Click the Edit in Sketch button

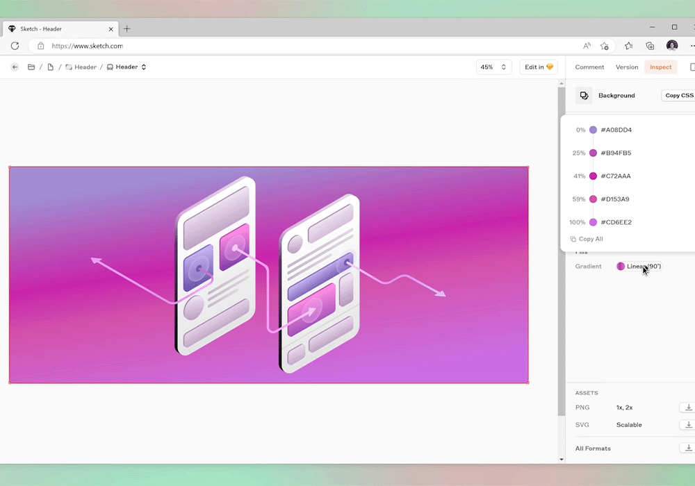(x=539, y=67)
